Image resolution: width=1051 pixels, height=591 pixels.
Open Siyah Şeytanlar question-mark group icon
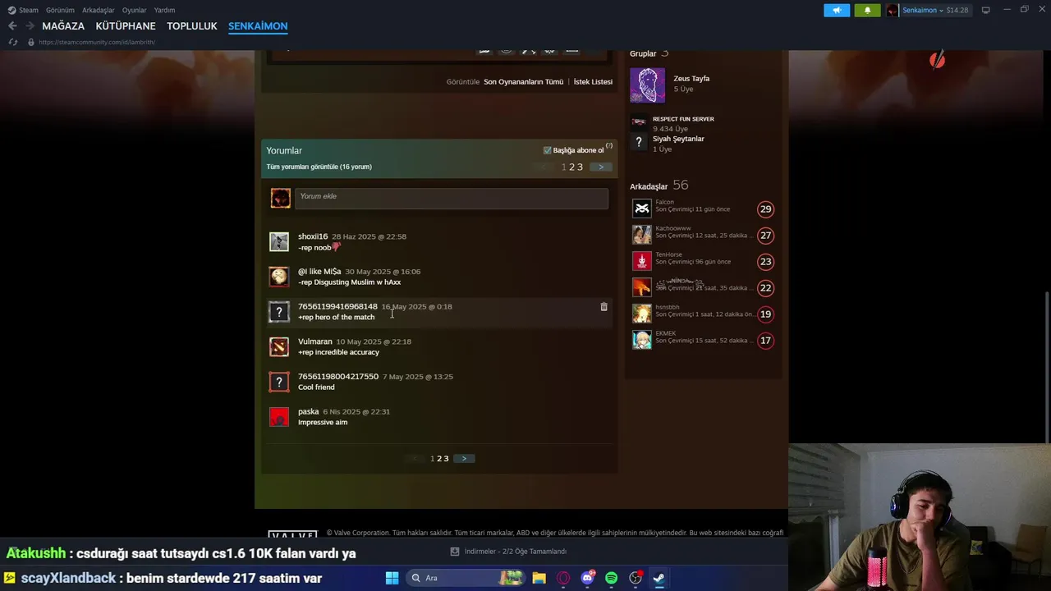tap(639, 142)
